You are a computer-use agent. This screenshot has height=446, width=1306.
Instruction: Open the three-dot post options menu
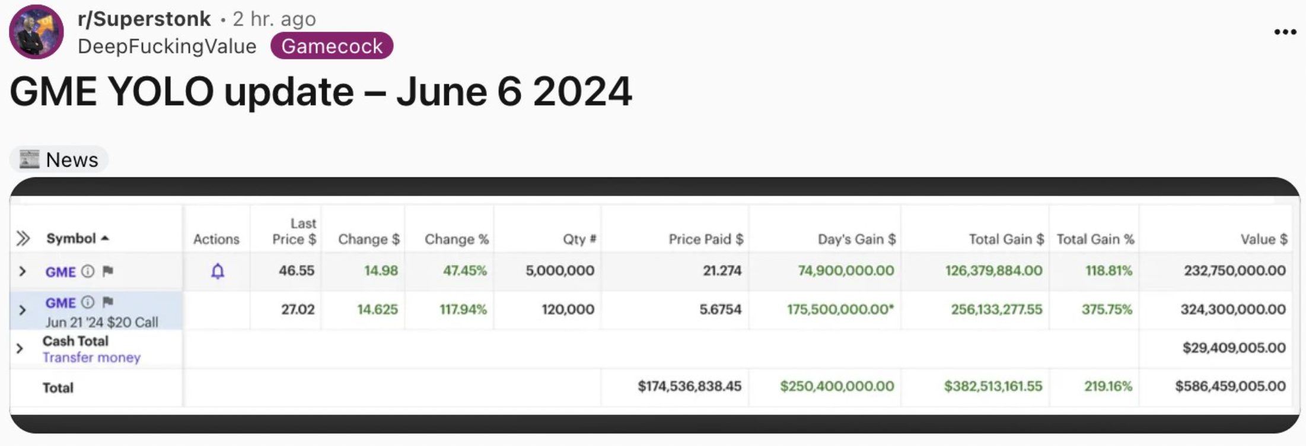(1285, 32)
